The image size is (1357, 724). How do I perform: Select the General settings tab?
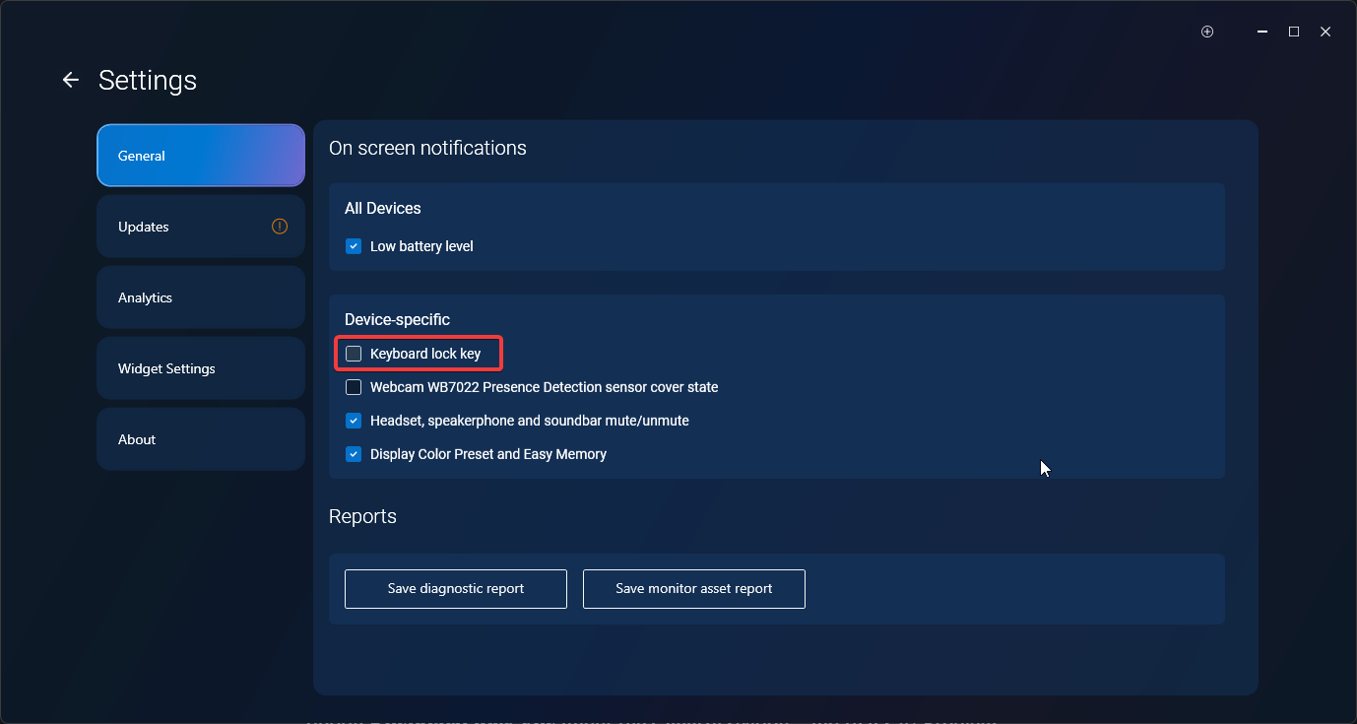(x=201, y=156)
